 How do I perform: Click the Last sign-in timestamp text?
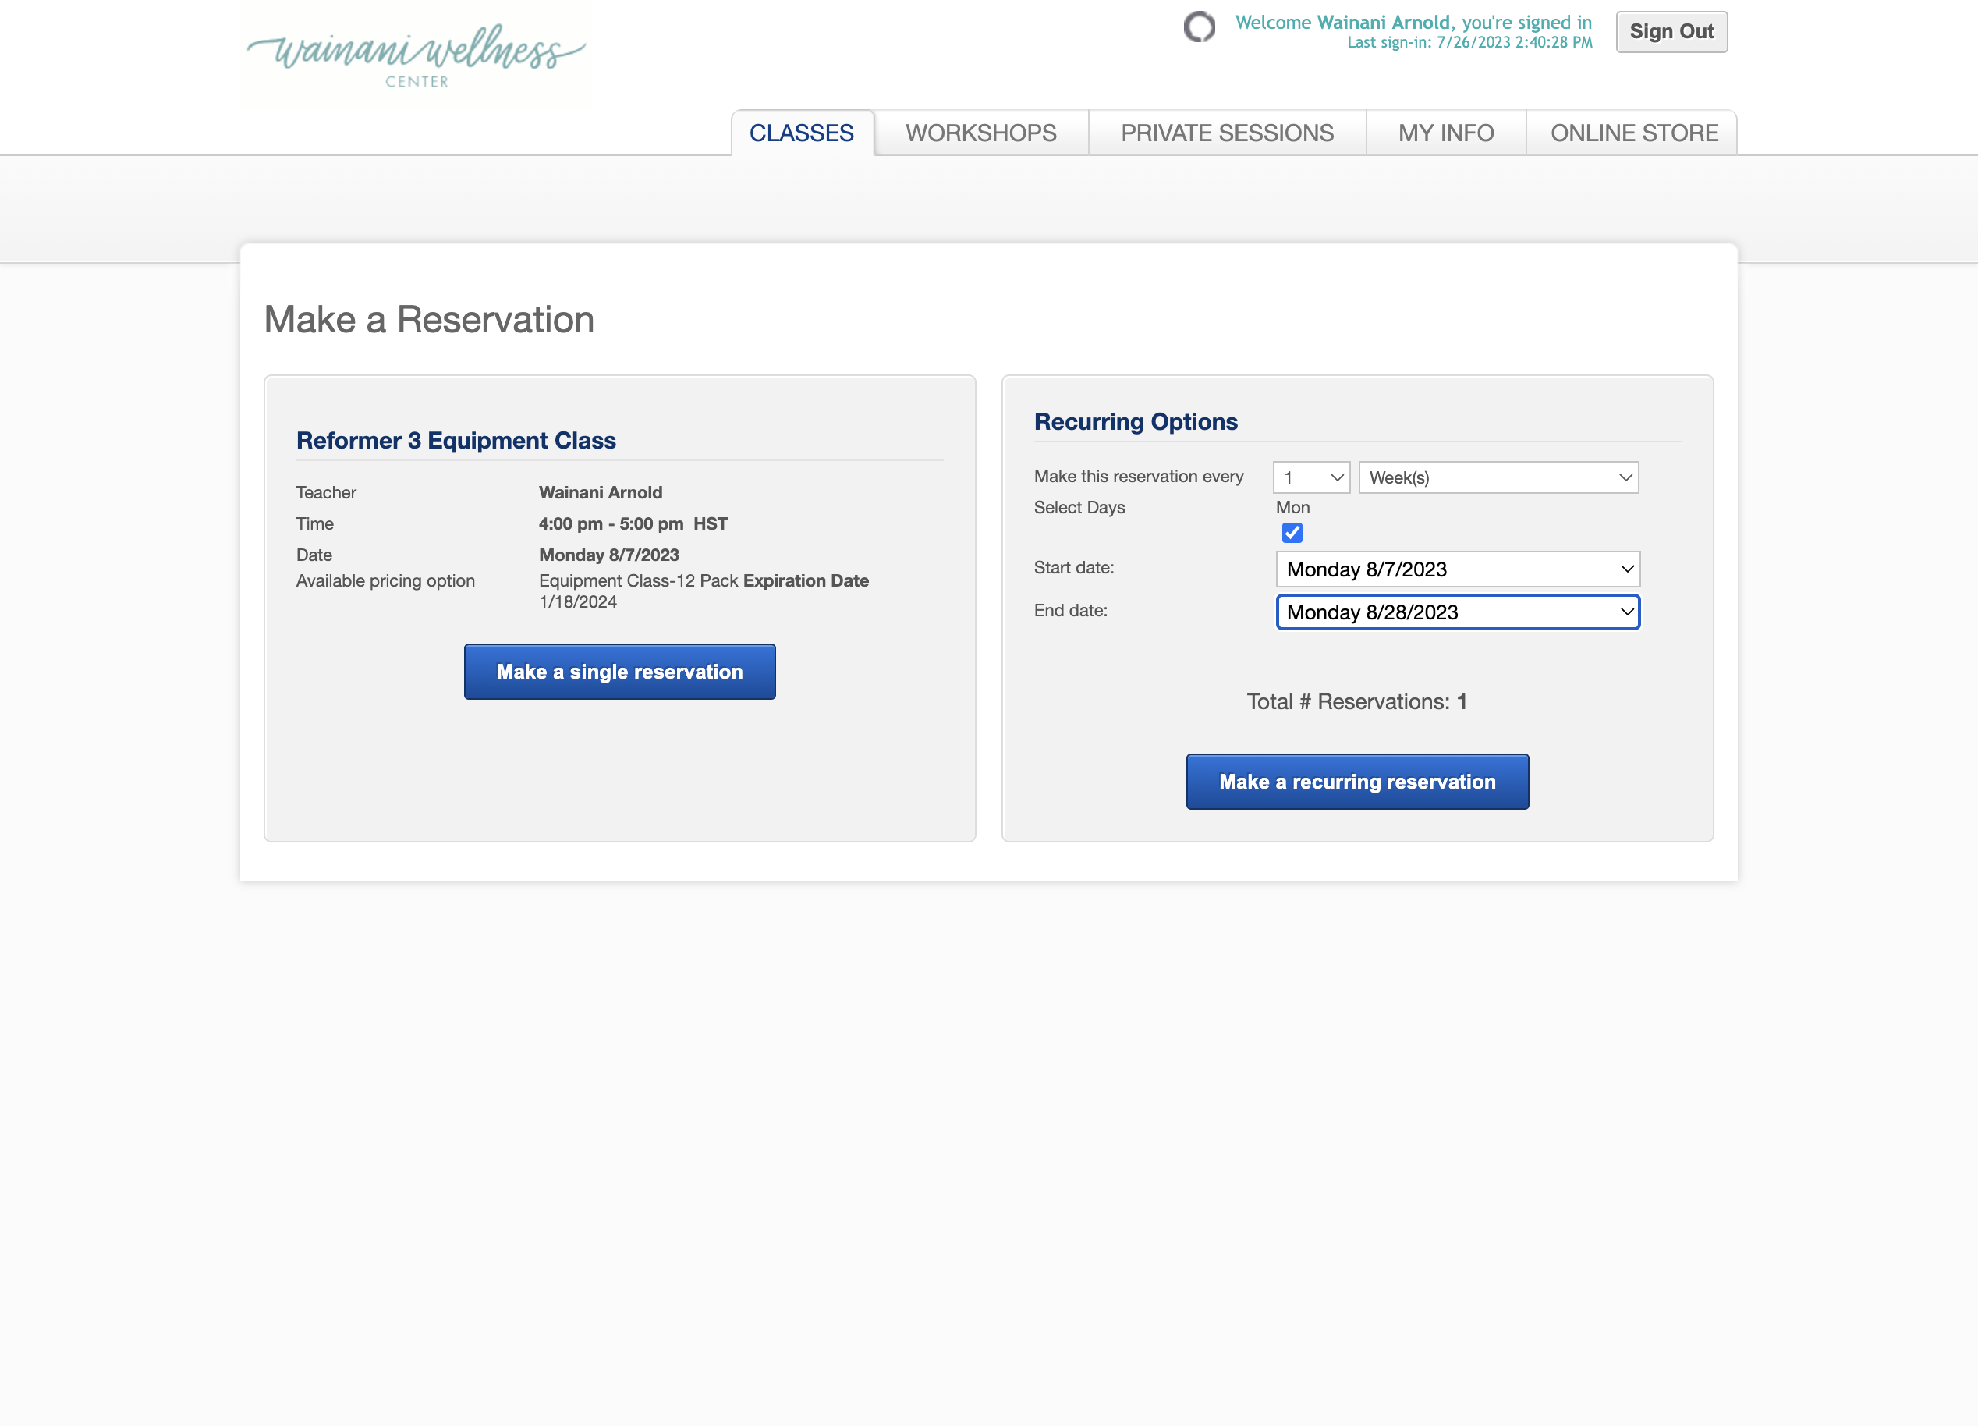(1469, 43)
